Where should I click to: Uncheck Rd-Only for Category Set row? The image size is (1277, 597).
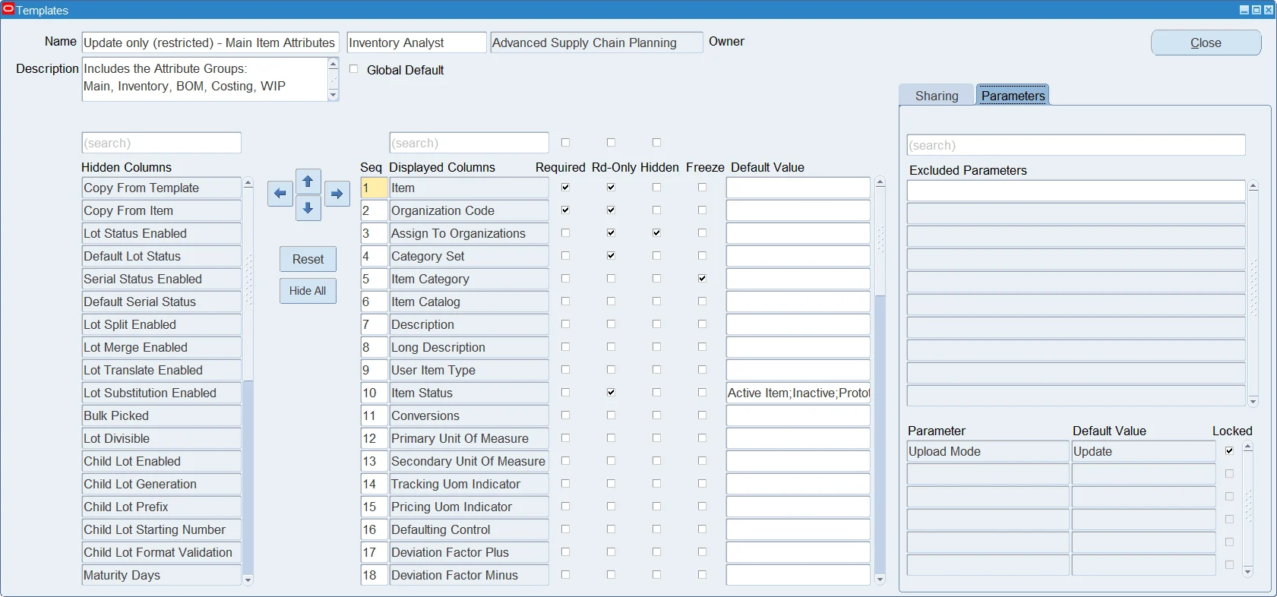coord(611,256)
